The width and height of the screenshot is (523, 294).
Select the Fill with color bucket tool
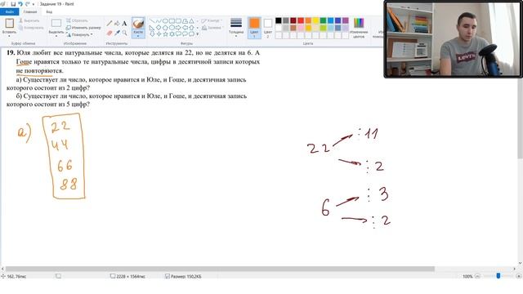(117, 24)
